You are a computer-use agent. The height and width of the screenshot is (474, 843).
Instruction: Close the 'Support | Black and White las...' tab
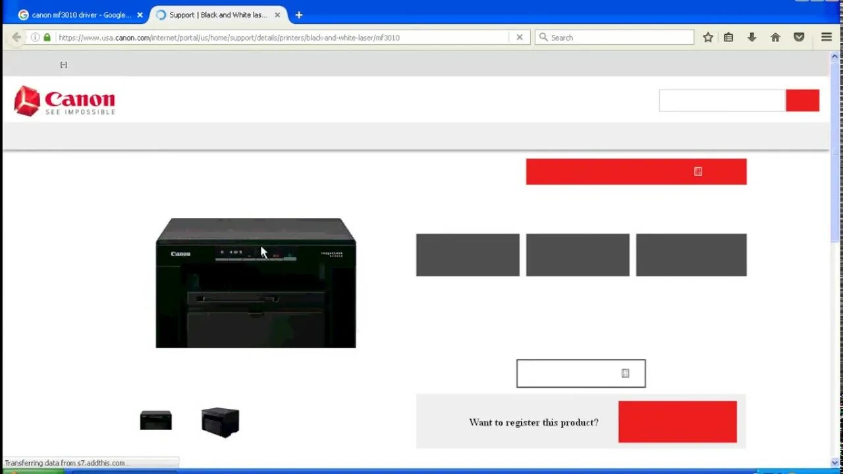pyautogui.click(x=277, y=14)
